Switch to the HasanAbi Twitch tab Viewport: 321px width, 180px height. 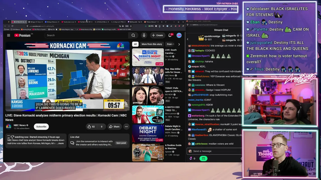[135, 22]
